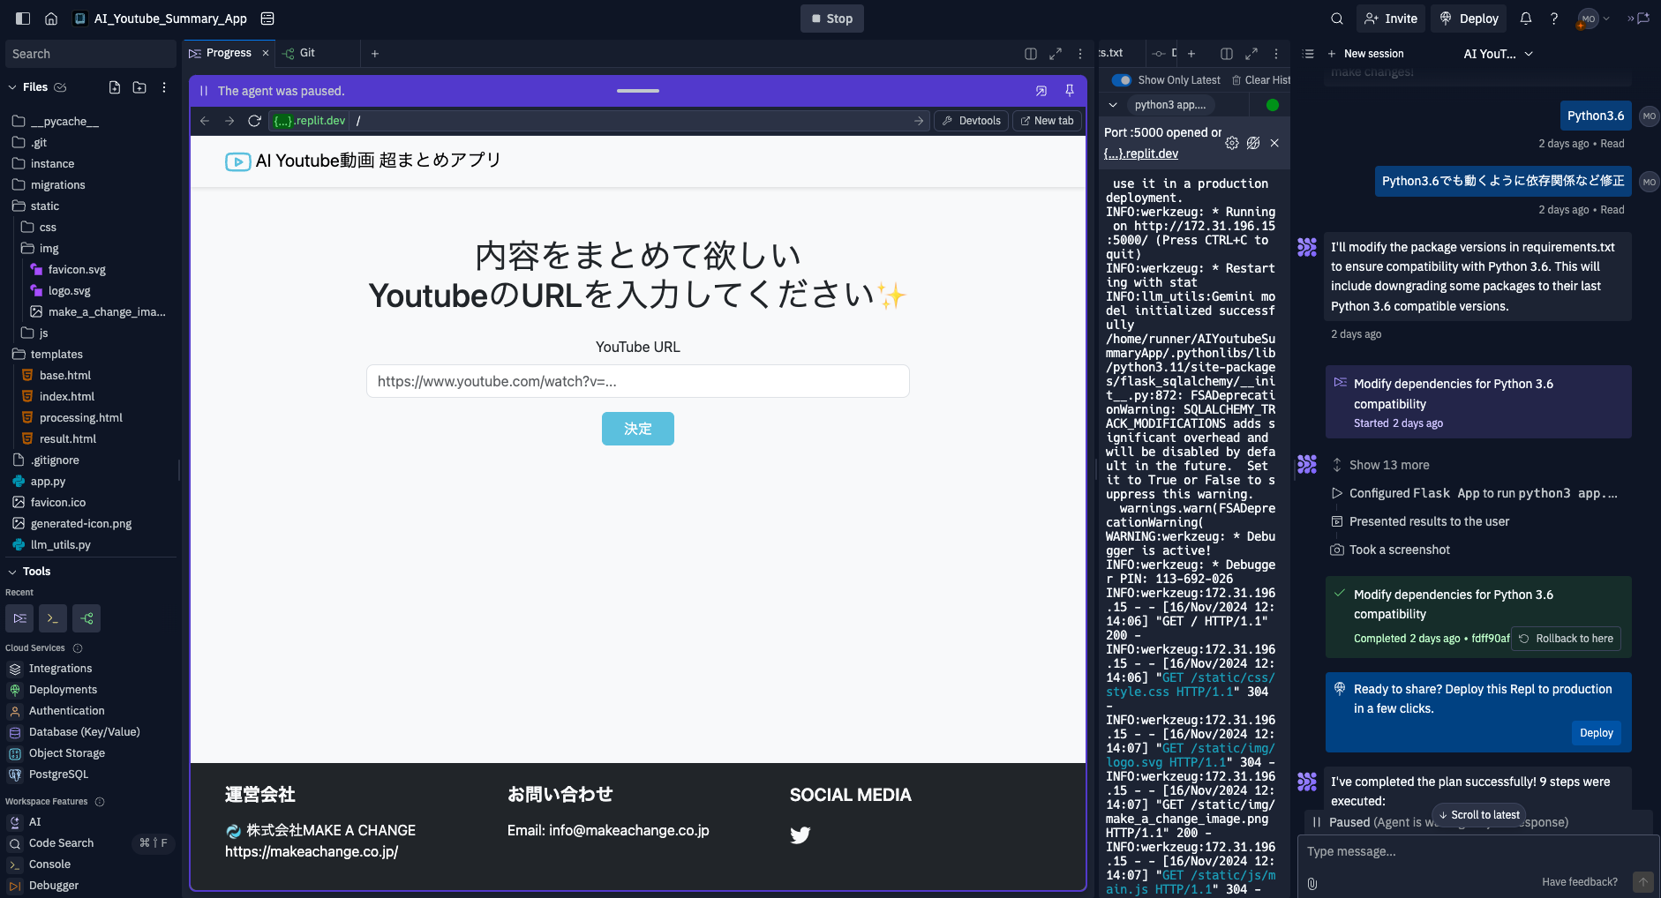1661x898 pixels.
Task: Click the new folder icon in Files panel
Action: click(x=139, y=87)
